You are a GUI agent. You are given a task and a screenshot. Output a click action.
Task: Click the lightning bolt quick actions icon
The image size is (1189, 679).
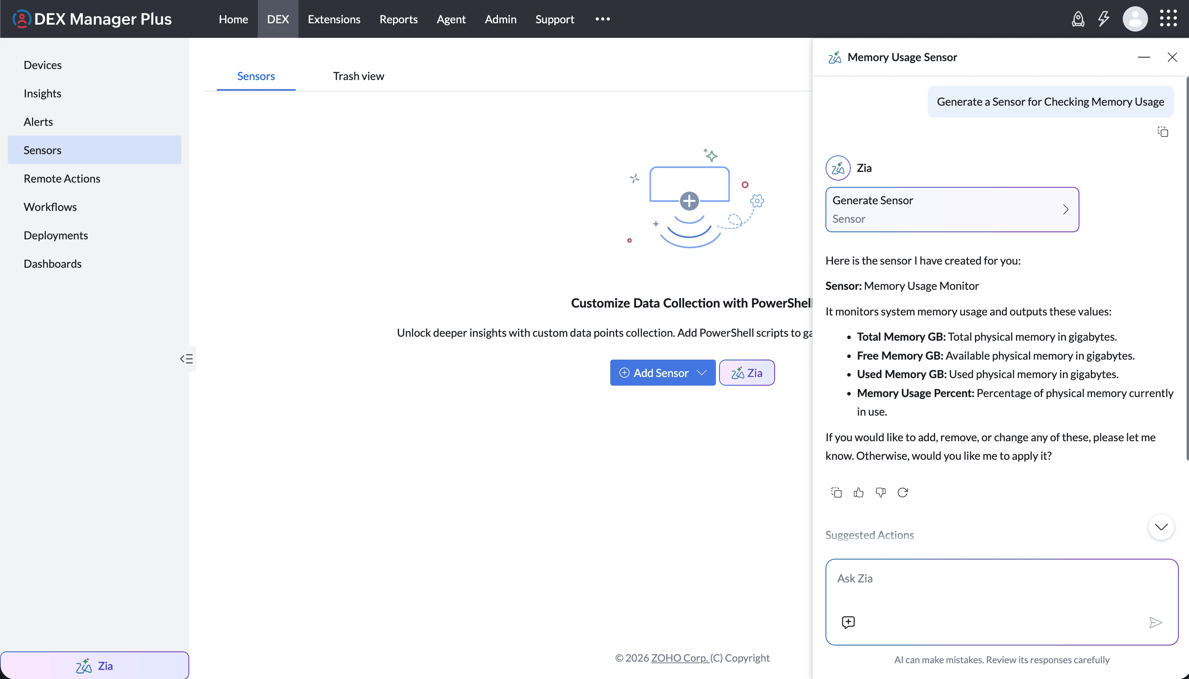(1104, 19)
